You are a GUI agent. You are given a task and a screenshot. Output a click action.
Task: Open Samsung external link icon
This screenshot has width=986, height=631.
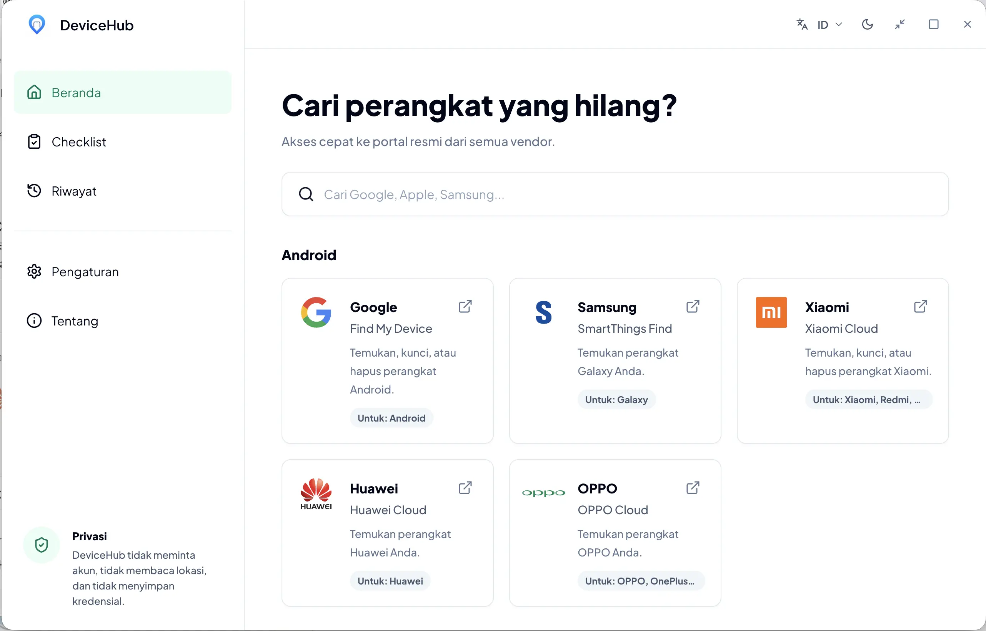(x=693, y=307)
